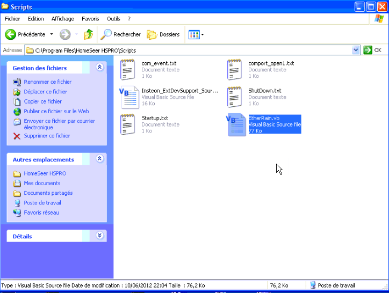
Task: Click the Favoris réseau network icon
Action: pos(17,213)
